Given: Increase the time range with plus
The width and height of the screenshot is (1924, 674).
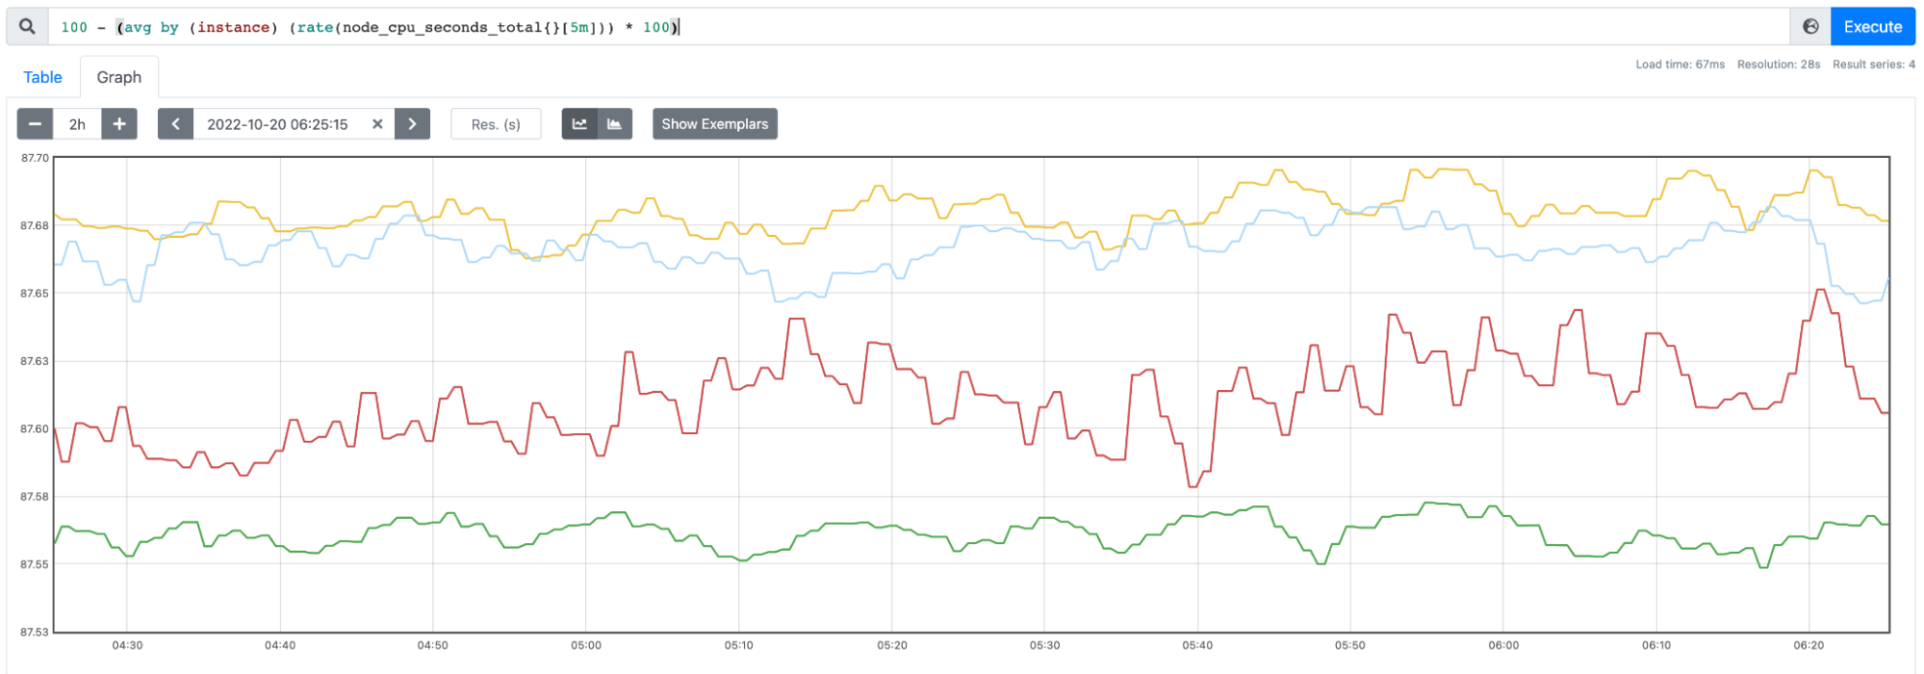Looking at the screenshot, I should pyautogui.click(x=119, y=124).
